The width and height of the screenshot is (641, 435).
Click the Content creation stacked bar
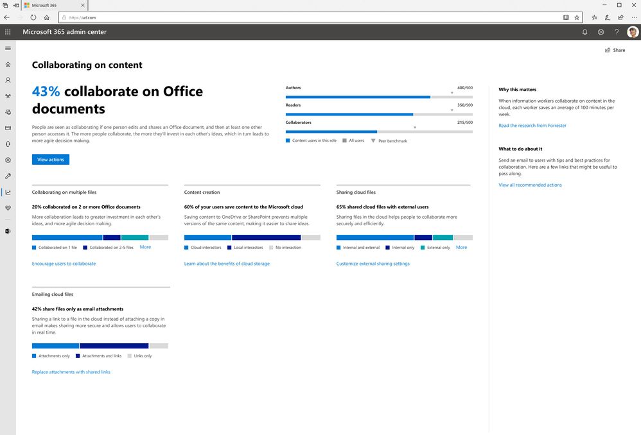click(252, 237)
